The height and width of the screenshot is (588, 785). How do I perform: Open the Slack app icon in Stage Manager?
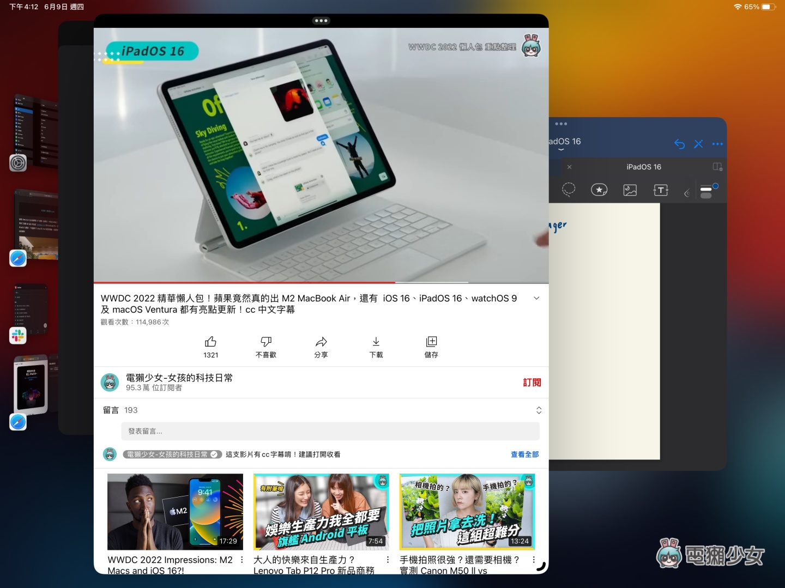[18, 336]
